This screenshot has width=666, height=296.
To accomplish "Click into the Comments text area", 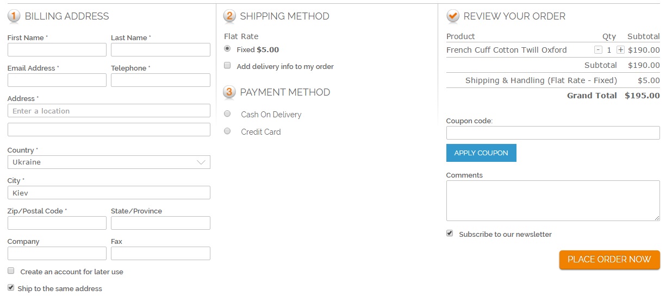I will (552, 201).
